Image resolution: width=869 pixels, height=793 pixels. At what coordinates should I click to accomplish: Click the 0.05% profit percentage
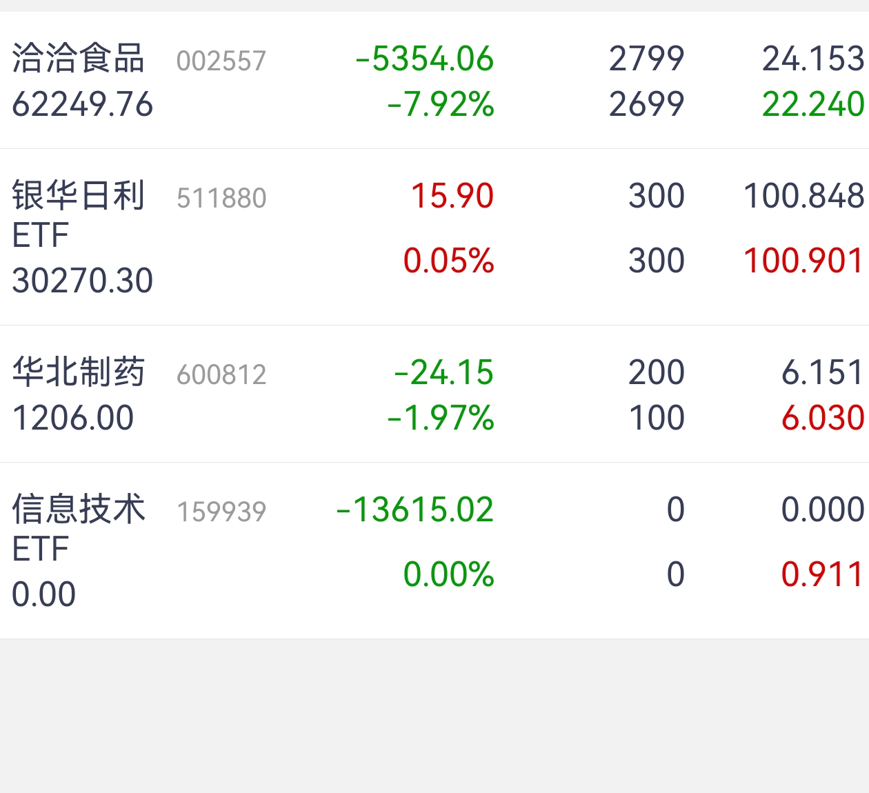pyautogui.click(x=448, y=261)
